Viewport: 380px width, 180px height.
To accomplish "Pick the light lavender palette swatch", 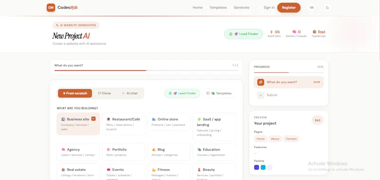I will coord(269,167).
